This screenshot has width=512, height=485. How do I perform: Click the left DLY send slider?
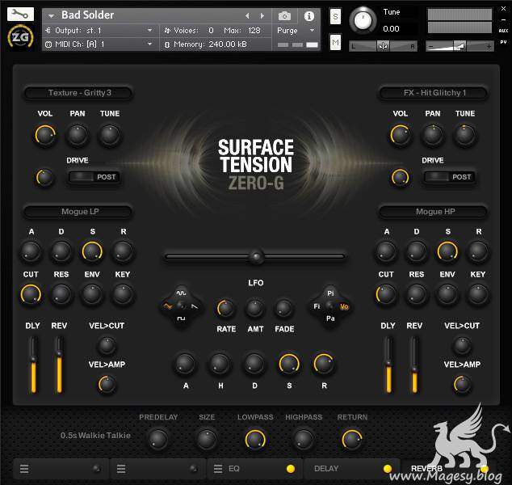pyautogui.click(x=33, y=365)
